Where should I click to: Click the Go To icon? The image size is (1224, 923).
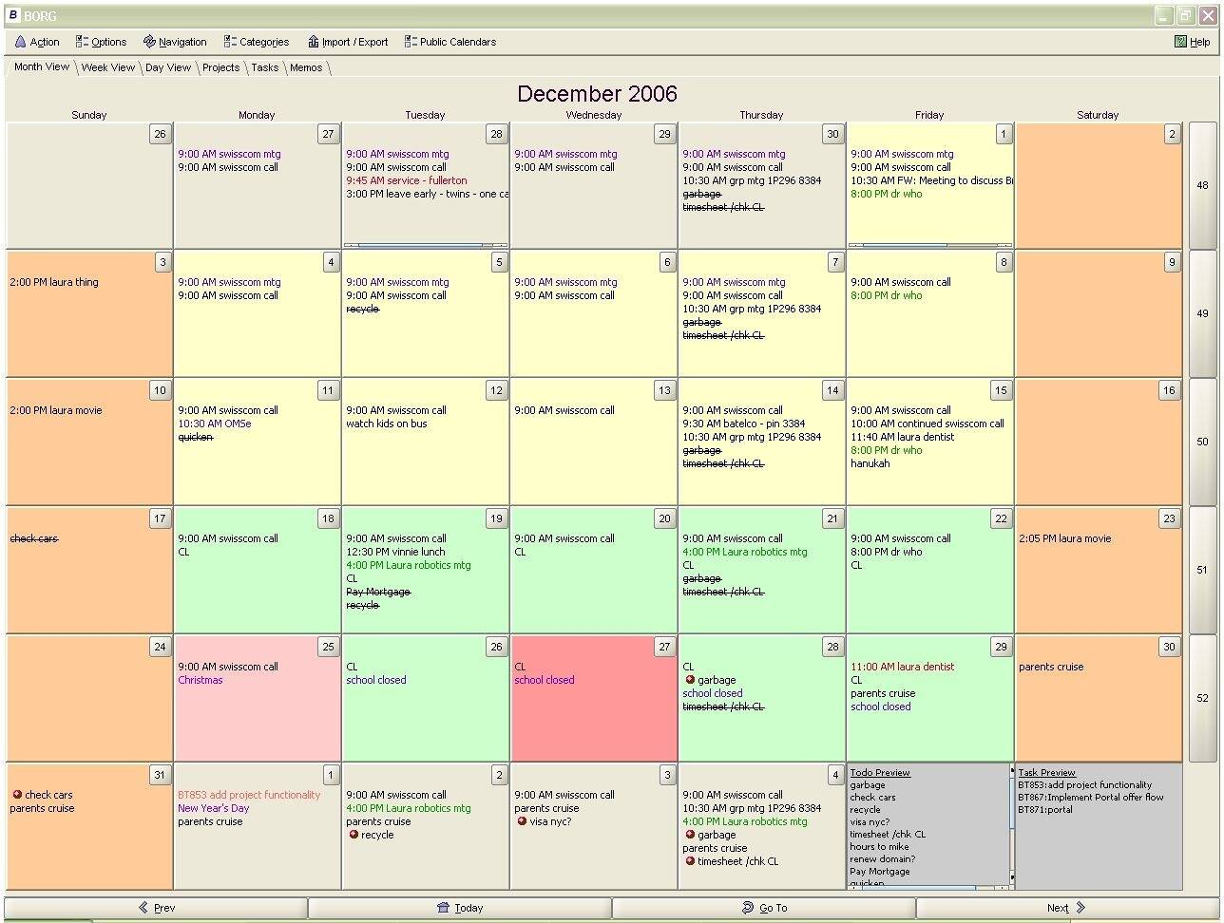(748, 908)
